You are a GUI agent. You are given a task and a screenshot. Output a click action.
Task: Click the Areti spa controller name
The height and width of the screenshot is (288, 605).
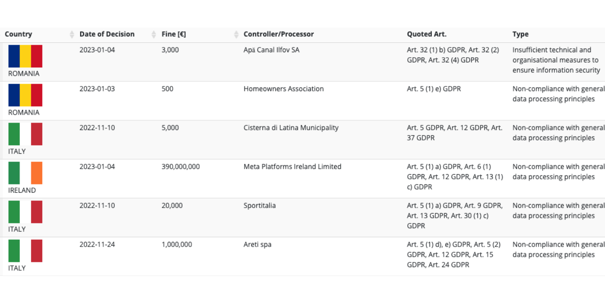tap(257, 244)
